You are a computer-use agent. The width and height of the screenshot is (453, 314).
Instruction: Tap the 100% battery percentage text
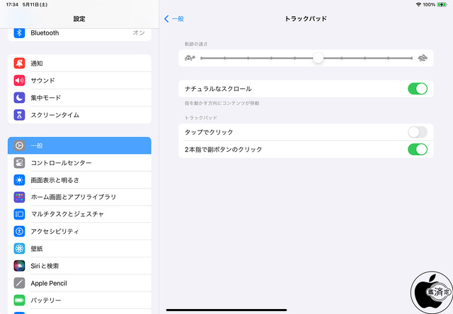click(x=429, y=5)
